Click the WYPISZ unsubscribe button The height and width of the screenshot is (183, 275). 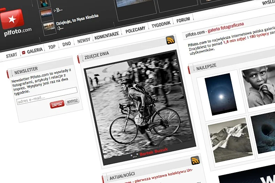(x=72, y=101)
